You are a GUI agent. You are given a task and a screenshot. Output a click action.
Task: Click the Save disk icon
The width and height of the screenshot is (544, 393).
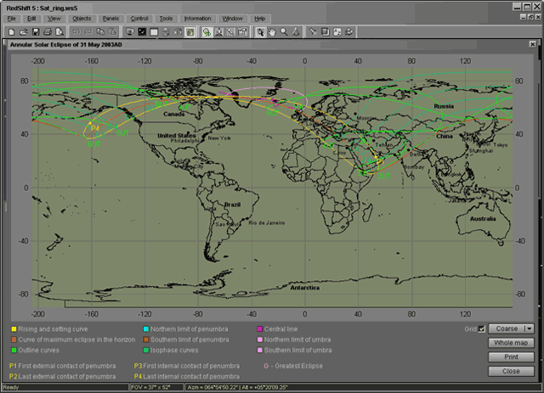tap(36, 32)
